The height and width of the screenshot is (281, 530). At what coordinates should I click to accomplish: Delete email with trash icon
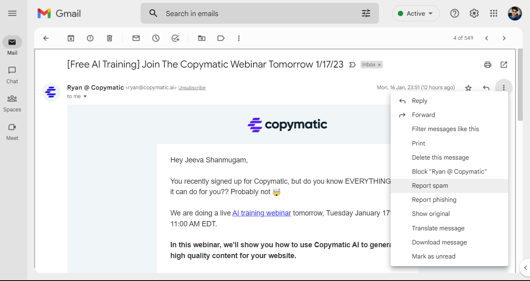tap(110, 38)
